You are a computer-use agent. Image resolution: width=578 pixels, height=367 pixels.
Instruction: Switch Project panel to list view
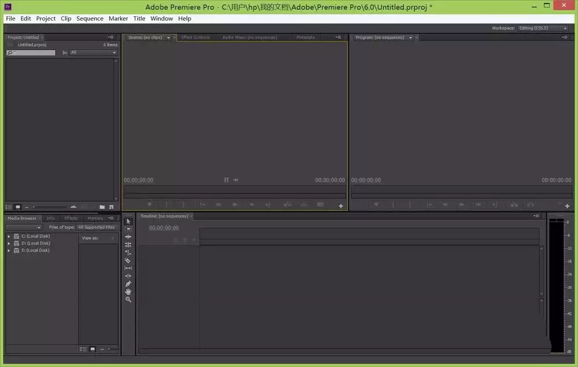click(x=9, y=207)
